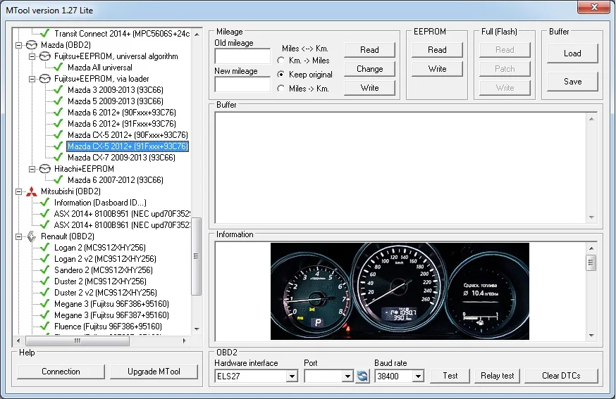Click the Mitsubishi logo icon in tree

click(x=31, y=191)
